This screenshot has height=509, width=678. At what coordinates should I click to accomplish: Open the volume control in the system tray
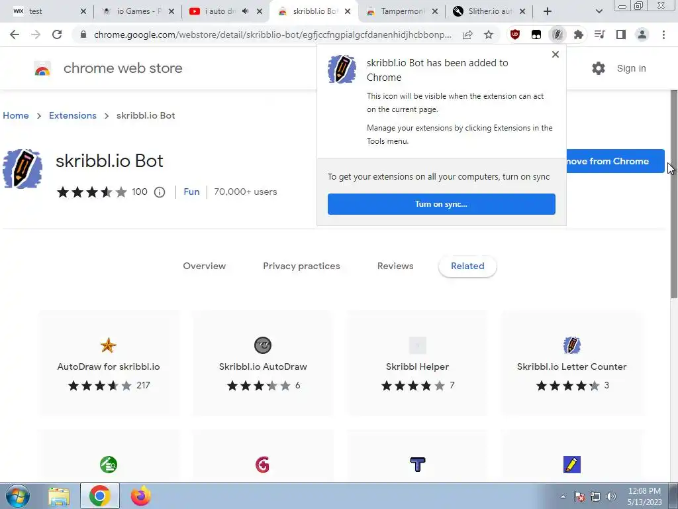point(610,496)
